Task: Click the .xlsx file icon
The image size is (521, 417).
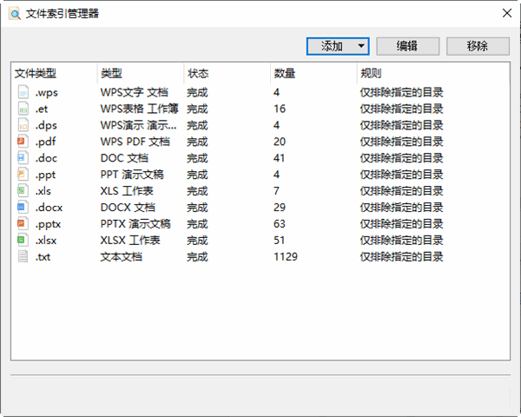Action: (23, 240)
